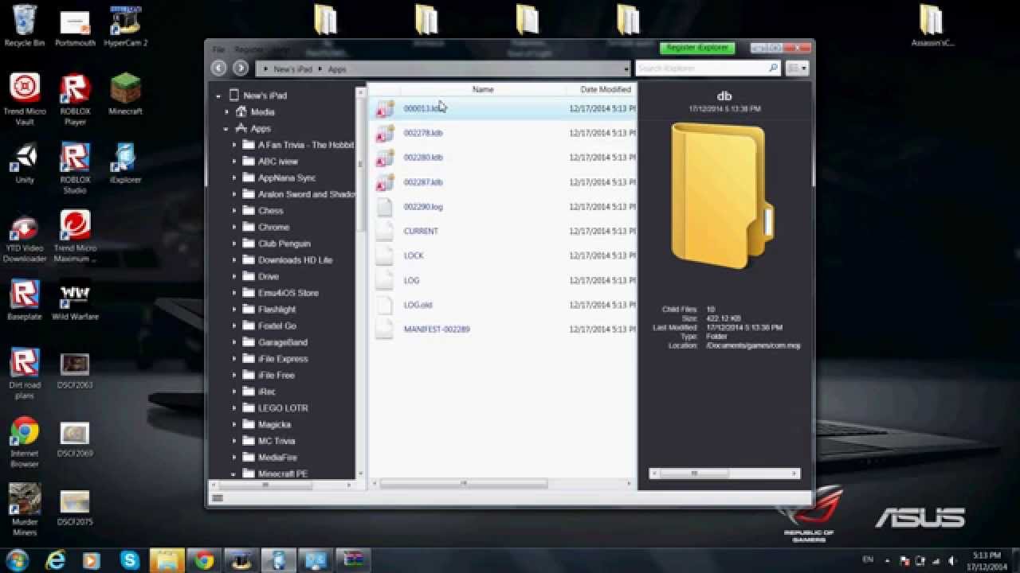Select the 002278.ldb file icon
The width and height of the screenshot is (1020, 573).
[x=385, y=134]
